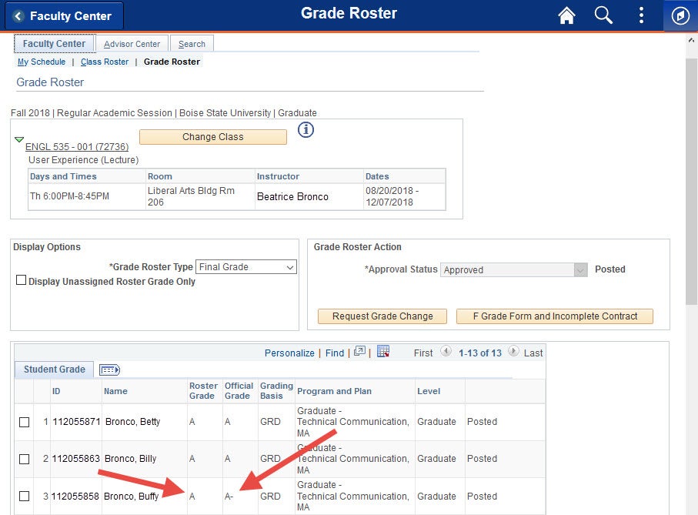Open the Class Roster subtab

click(x=105, y=62)
